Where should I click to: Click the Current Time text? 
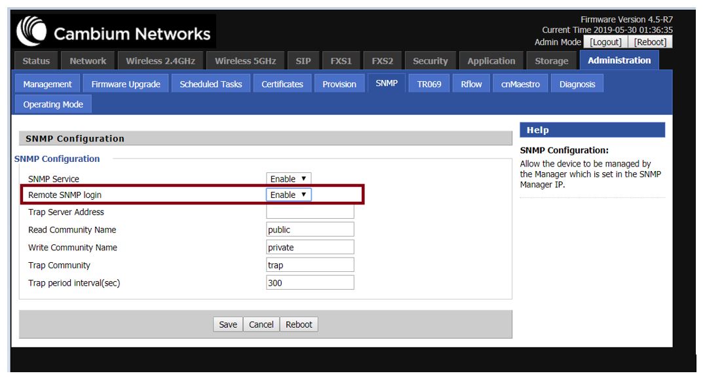[x=607, y=29]
